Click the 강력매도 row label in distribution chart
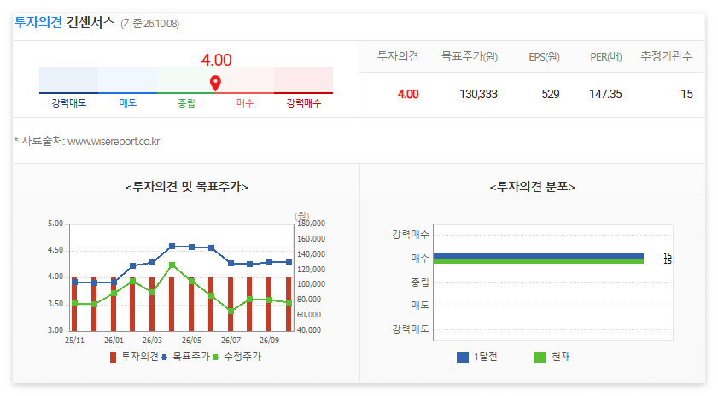Screen dimensions: 718x396 point(411,329)
